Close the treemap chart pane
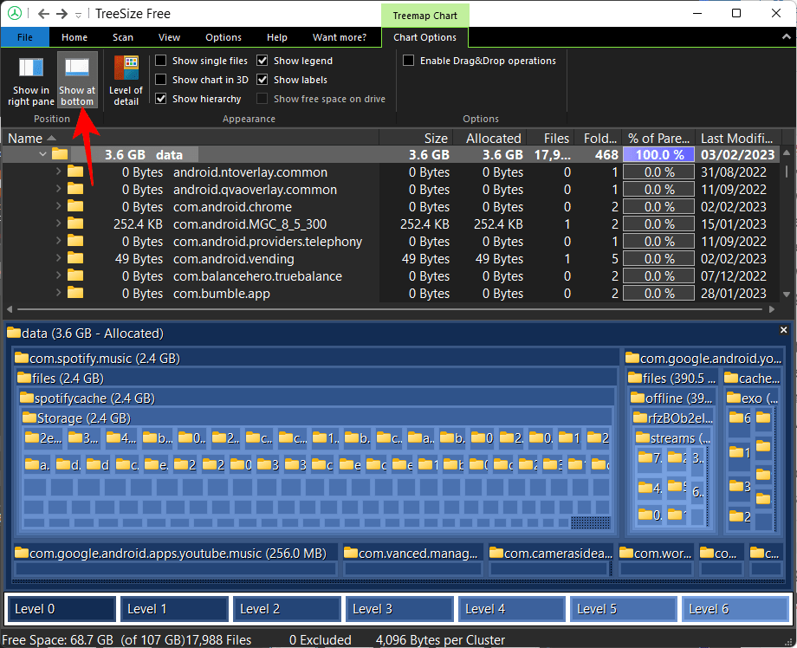Screen dimensions: 797x648 (x=784, y=330)
